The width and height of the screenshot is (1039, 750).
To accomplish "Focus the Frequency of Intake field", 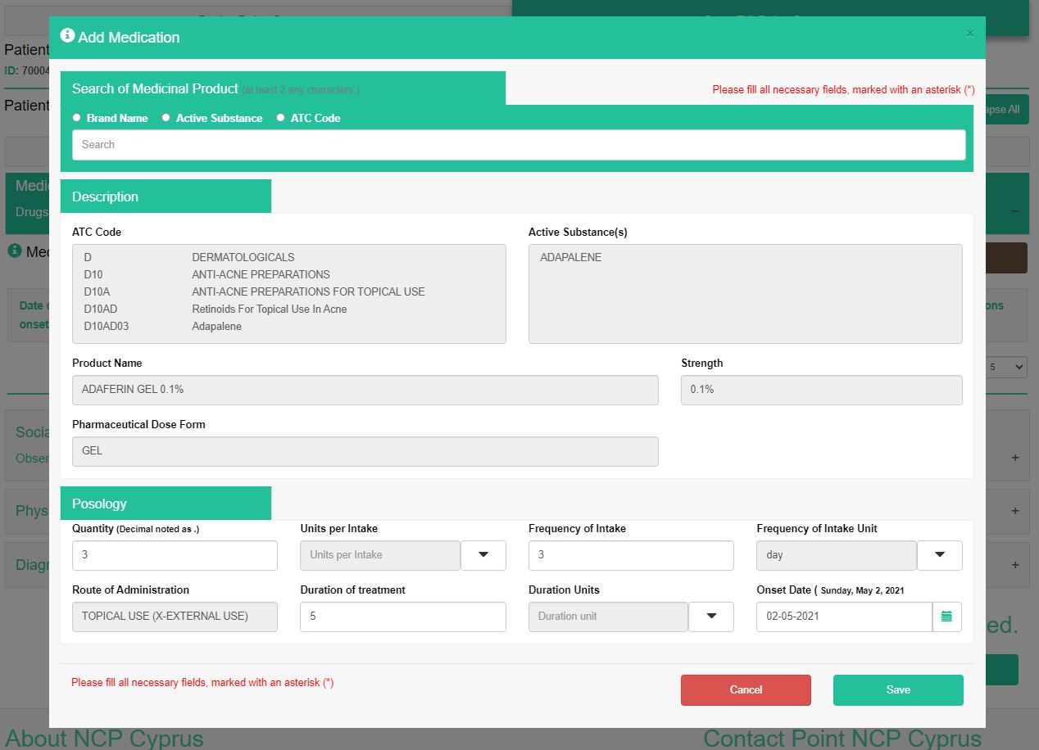I will click(631, 555).
